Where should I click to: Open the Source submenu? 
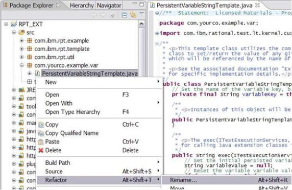tap(100, 172)
